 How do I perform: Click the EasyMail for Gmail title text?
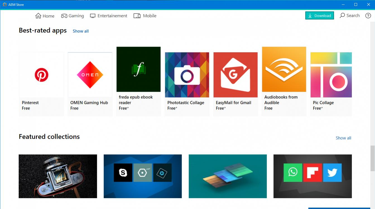[234, 103]
